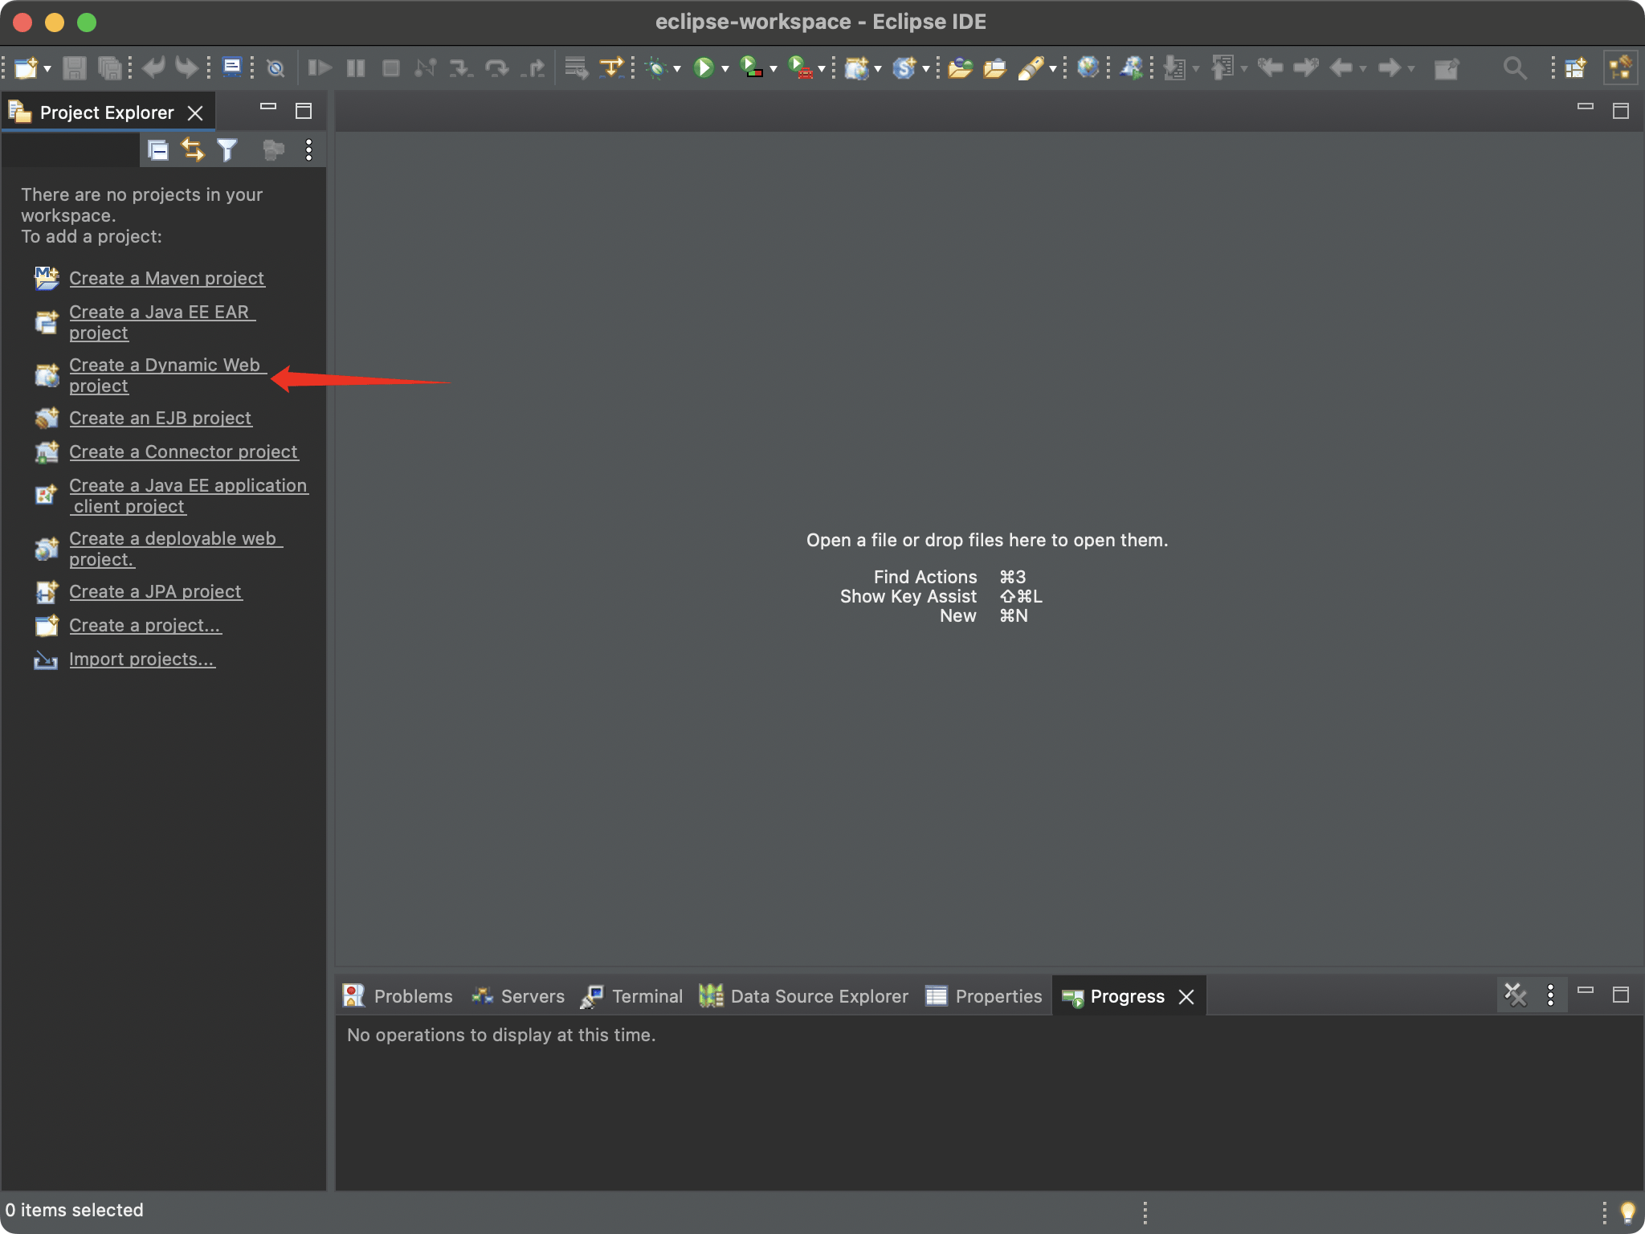Click the Coverage run icon

[751, 67]
